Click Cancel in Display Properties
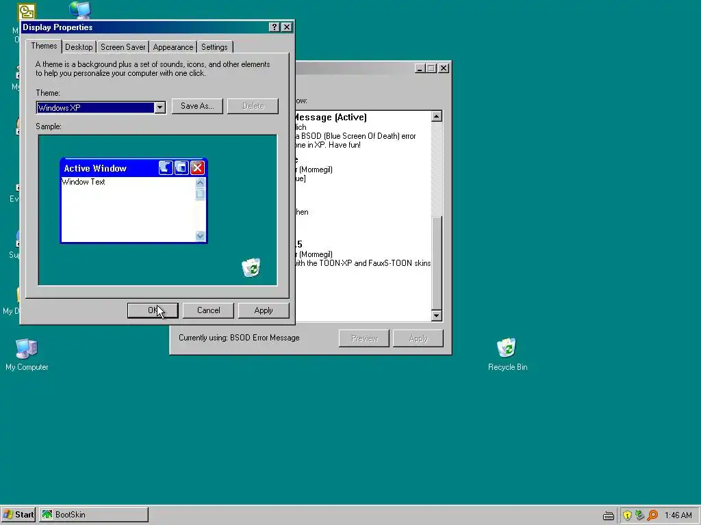This screenshot has height=525, width=701. pyautogui.click(x=208, y=310)
